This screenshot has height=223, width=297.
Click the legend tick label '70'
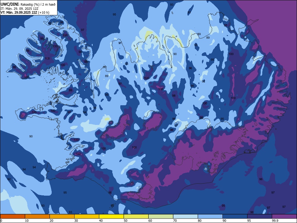click(175, 221)
